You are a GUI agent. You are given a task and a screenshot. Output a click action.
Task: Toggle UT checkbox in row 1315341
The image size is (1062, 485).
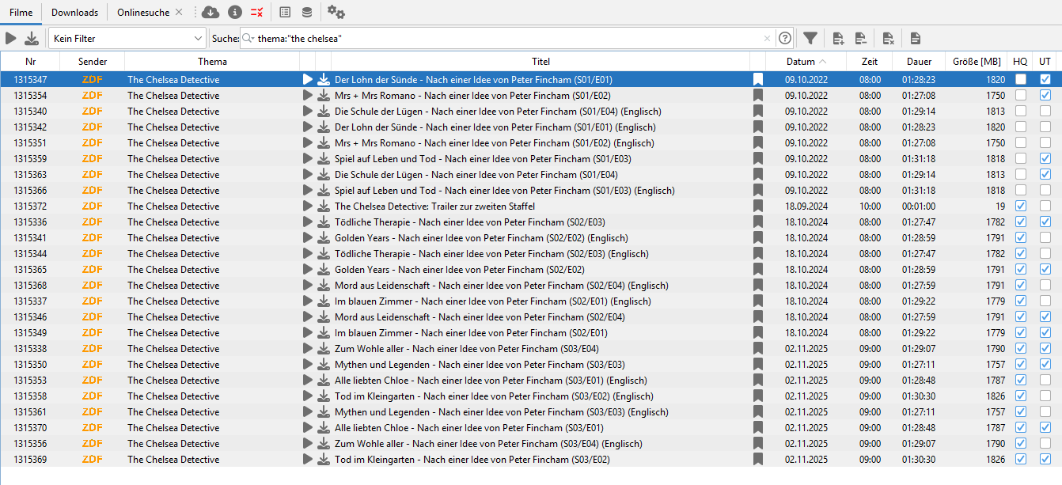click(1045, 237)
